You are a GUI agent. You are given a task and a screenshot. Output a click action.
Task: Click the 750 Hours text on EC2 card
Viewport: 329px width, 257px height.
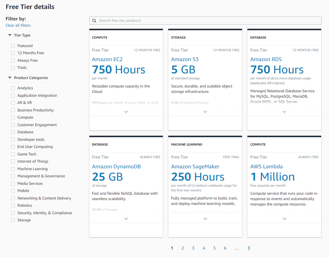[118, 69]
